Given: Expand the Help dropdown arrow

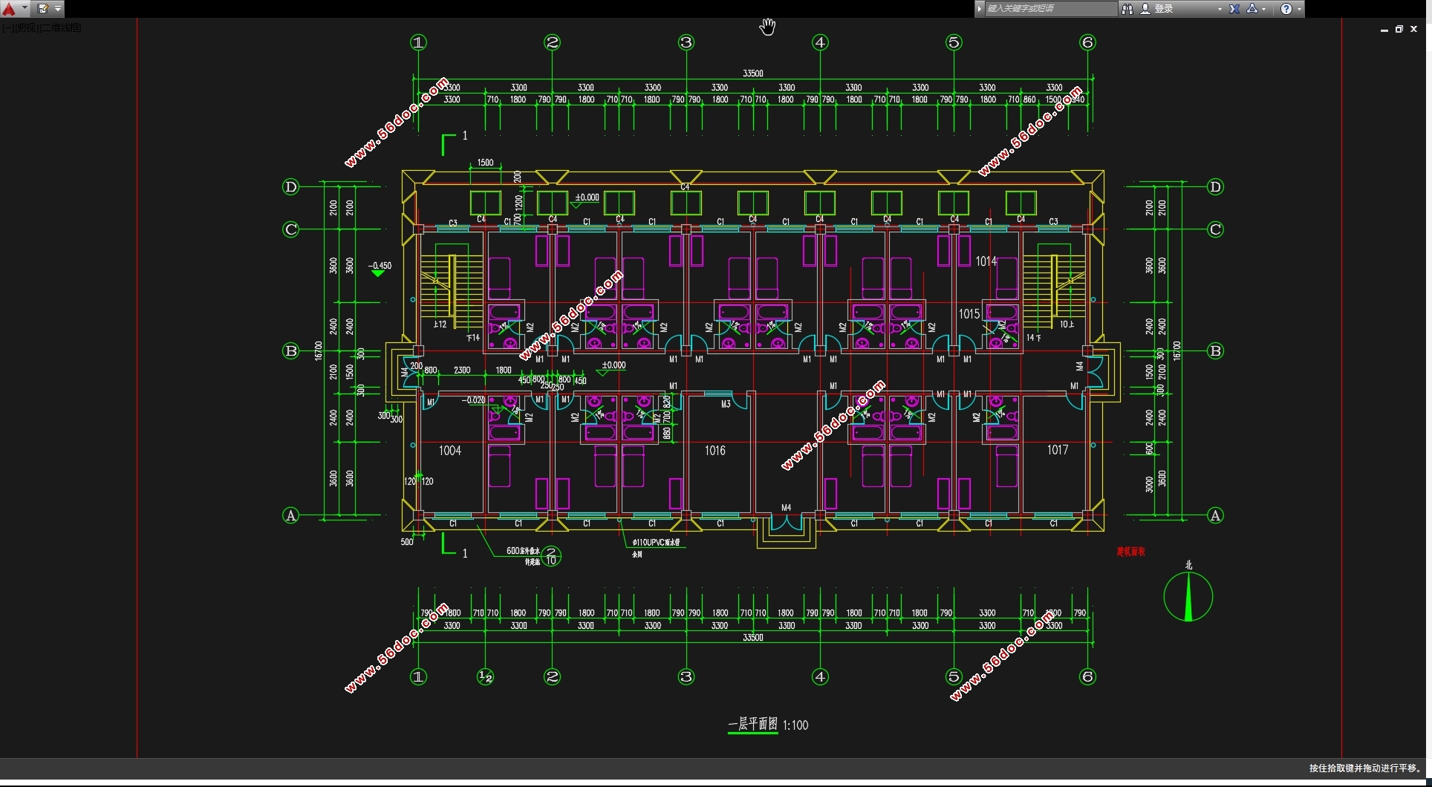Looking at the screenshot, I should pyautogui.click(x=1299, y=9).
